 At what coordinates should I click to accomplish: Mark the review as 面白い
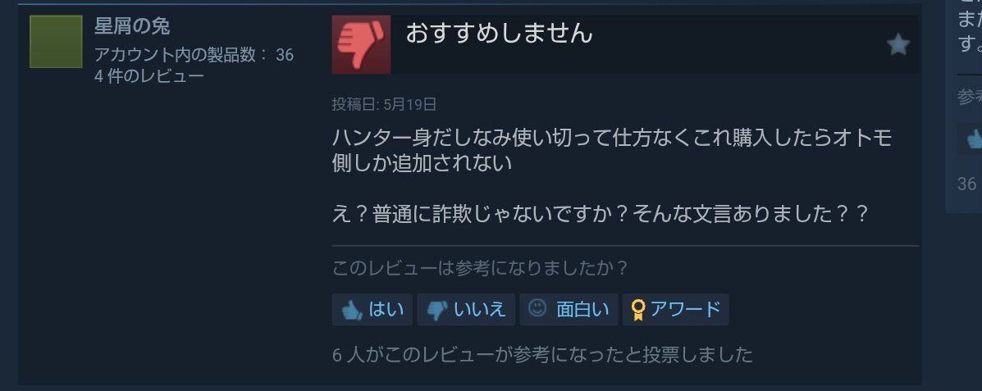click(x=569, y=310)
